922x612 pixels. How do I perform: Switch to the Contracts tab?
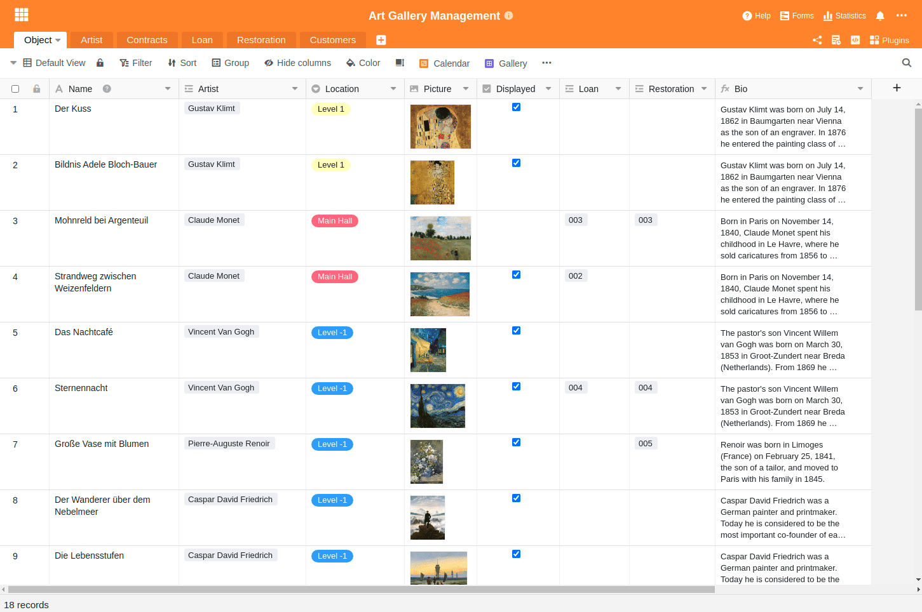147,40
